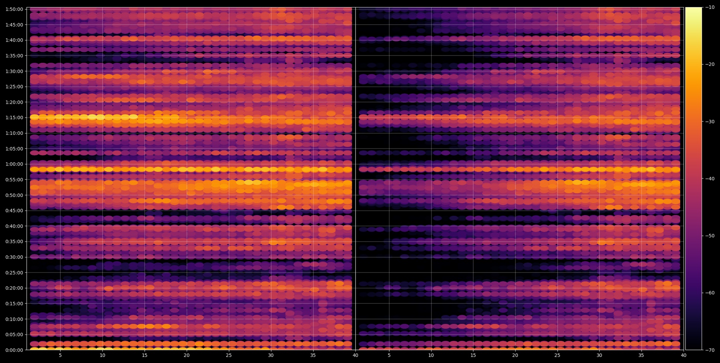
Task: Pick the 0:15:00 time-axis label
Action: 14,303
